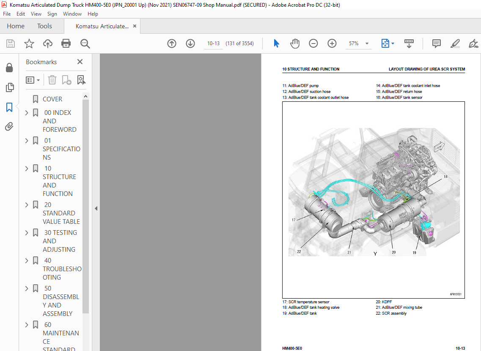Select the Komatsu Articulate document tab
481x351 pixels.
[102, 26]
